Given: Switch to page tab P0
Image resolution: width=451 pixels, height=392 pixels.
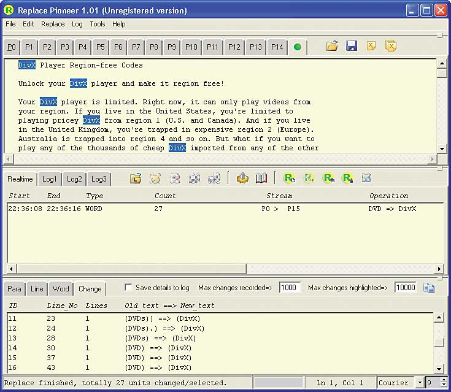Looking at the screenshot, I should (x=12, y=47).
